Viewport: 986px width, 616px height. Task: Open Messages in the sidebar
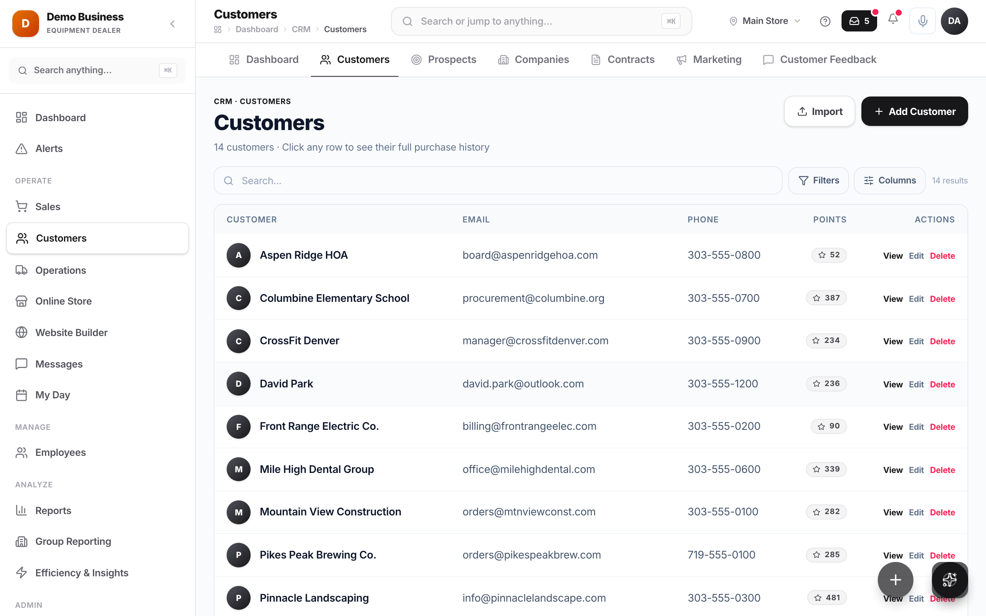coord(97,364)
